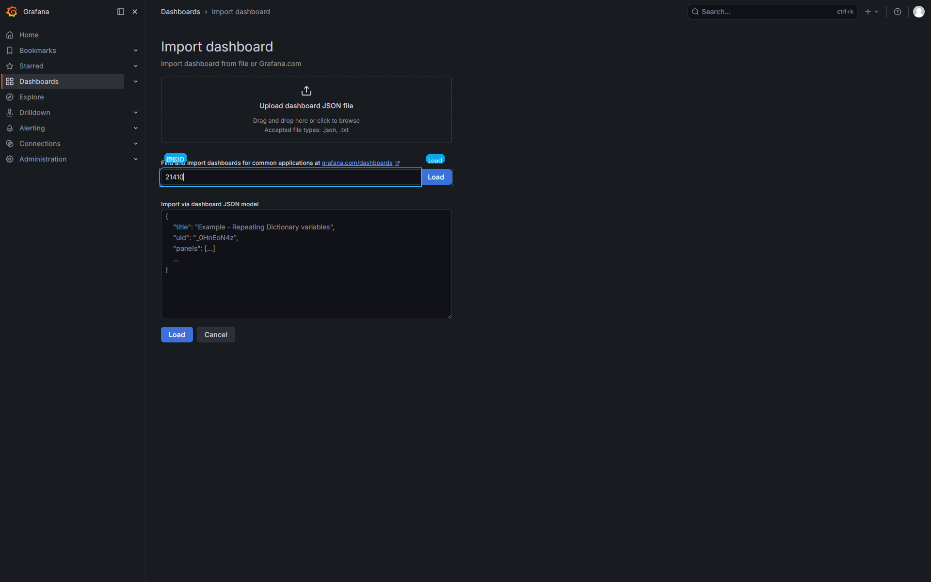This screenshot has height=582, width=931.
Task: Expand the Dashboards section chevron
Action: click(136, 81)
